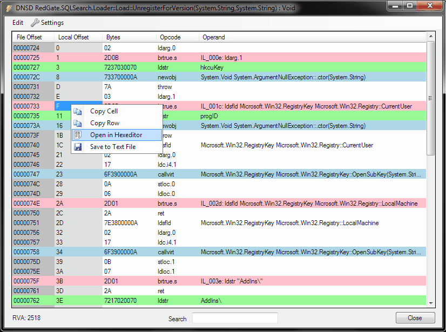Open the Edit menu
This screenshot has width=446, height=332.
point(18,23)
